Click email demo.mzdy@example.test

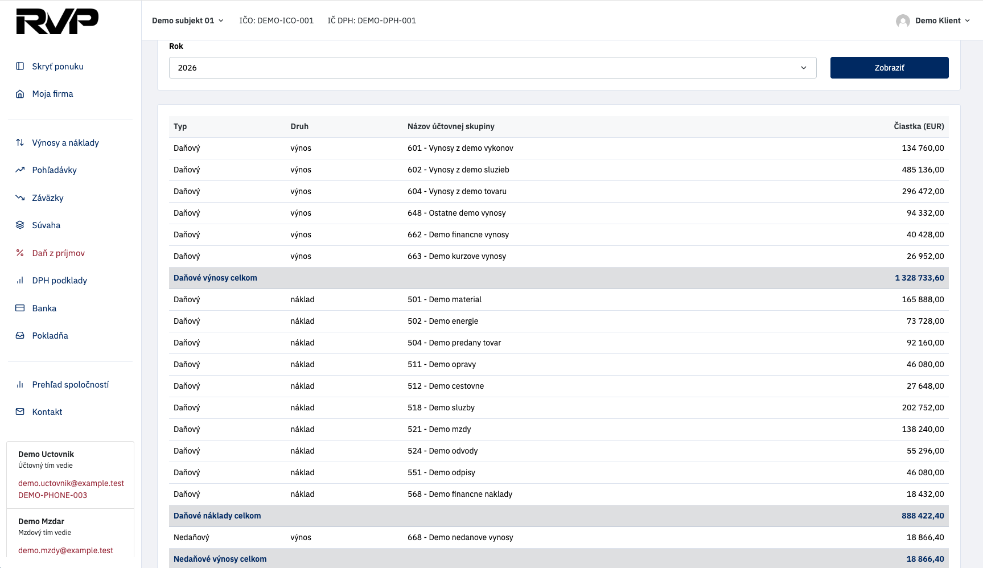coord(65,550)
